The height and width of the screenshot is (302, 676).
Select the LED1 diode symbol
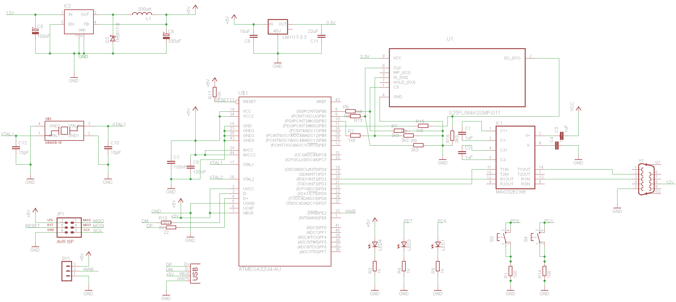437,245
